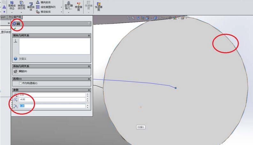253x145 pixels.
Task: Collapse the Parameters (参数) section
Action: point(89,90)
